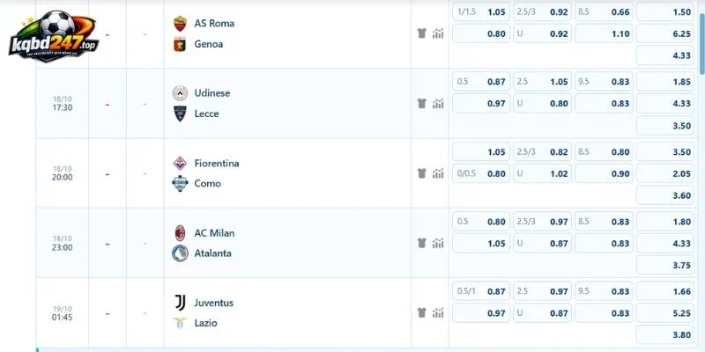Select Lazio win odds 5.25

click(x=665, y=313)
